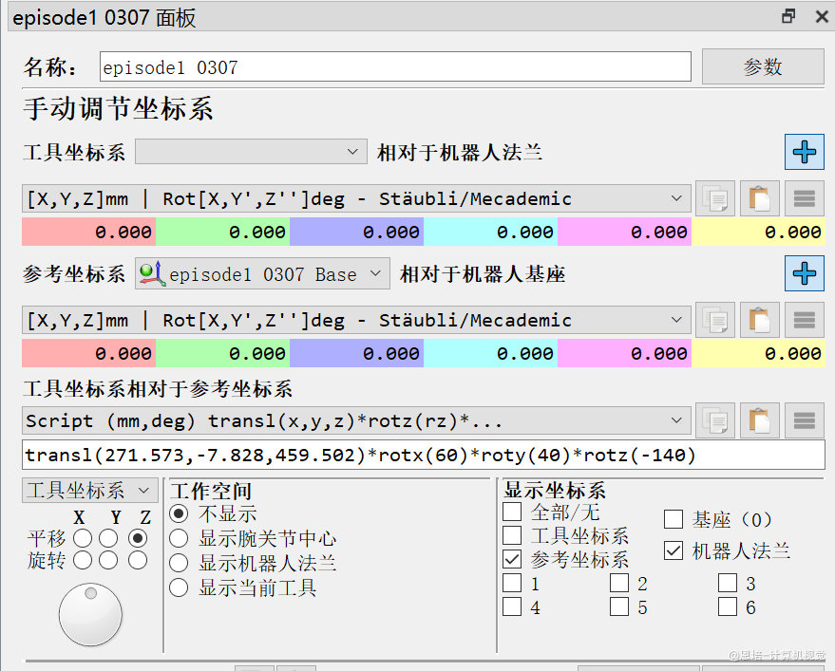This screenshot has width=835, height=671.
Task: Click the red X value of the tool frame
Action: [x=89, y=232]
